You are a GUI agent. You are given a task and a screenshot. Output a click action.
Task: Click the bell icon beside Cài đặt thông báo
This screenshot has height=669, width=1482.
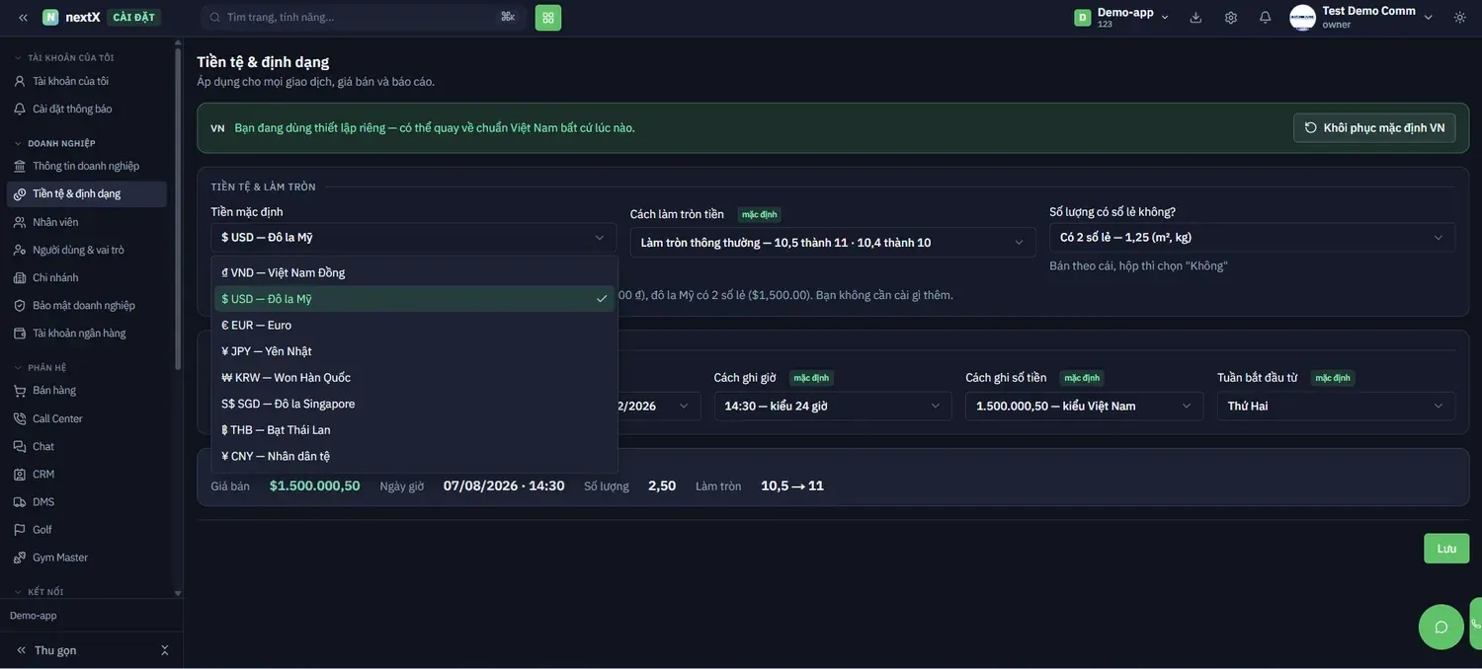(20, 109)
